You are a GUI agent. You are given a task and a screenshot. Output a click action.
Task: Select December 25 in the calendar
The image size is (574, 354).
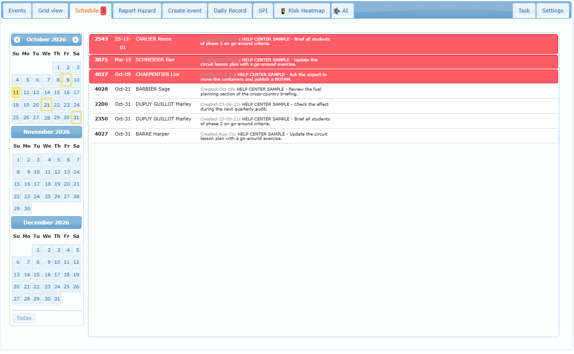click(66, 287)
